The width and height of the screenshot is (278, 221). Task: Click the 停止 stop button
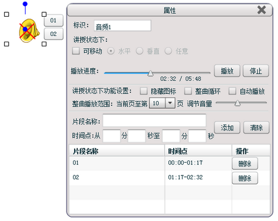click(255, 71)
